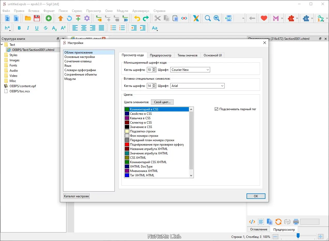Print the preview with the printer icon
Screen dimensions: 329x241
(296, 222)
